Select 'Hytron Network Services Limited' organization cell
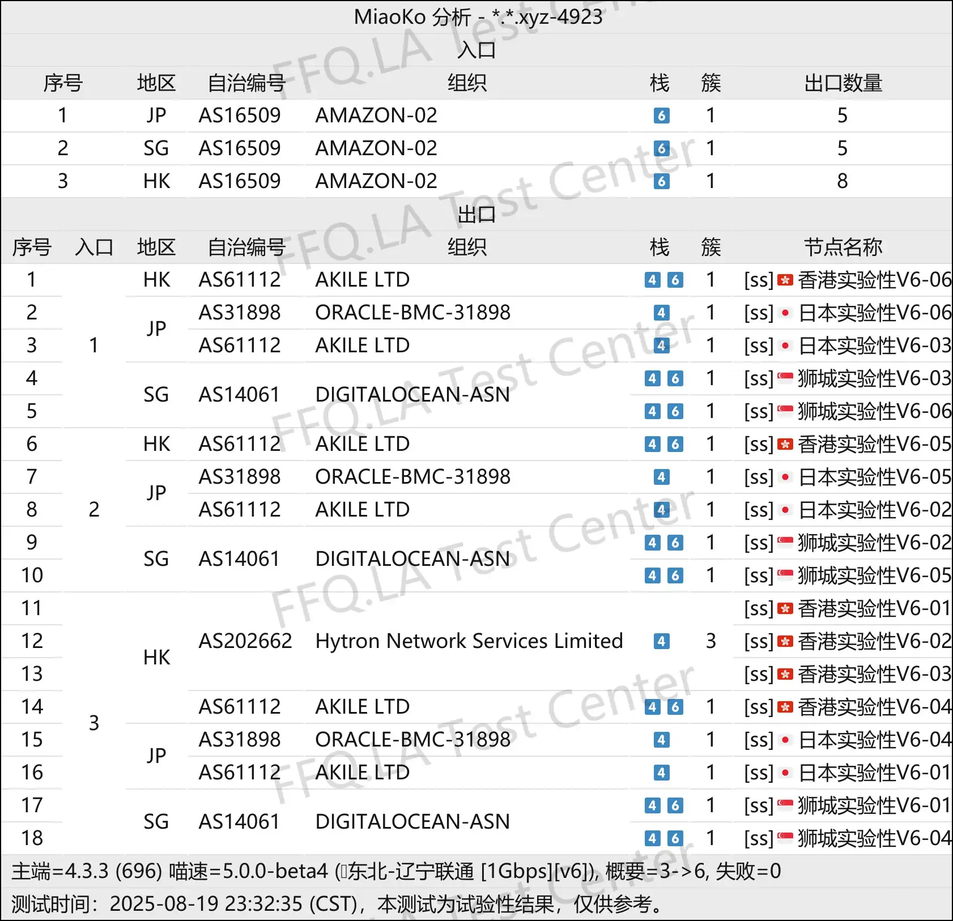Viewport: 953px width, 921px height. (x=469, y=641)
